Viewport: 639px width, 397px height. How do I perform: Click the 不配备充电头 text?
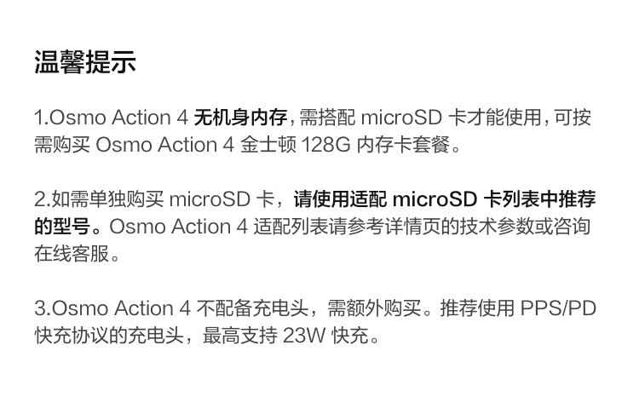253,308
